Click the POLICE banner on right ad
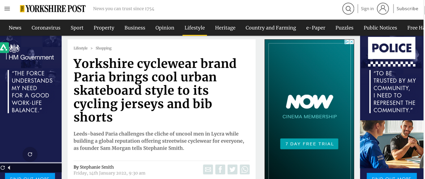Image resolution: width=425 pixels, height=179 pixels. (x=392, y=48)
